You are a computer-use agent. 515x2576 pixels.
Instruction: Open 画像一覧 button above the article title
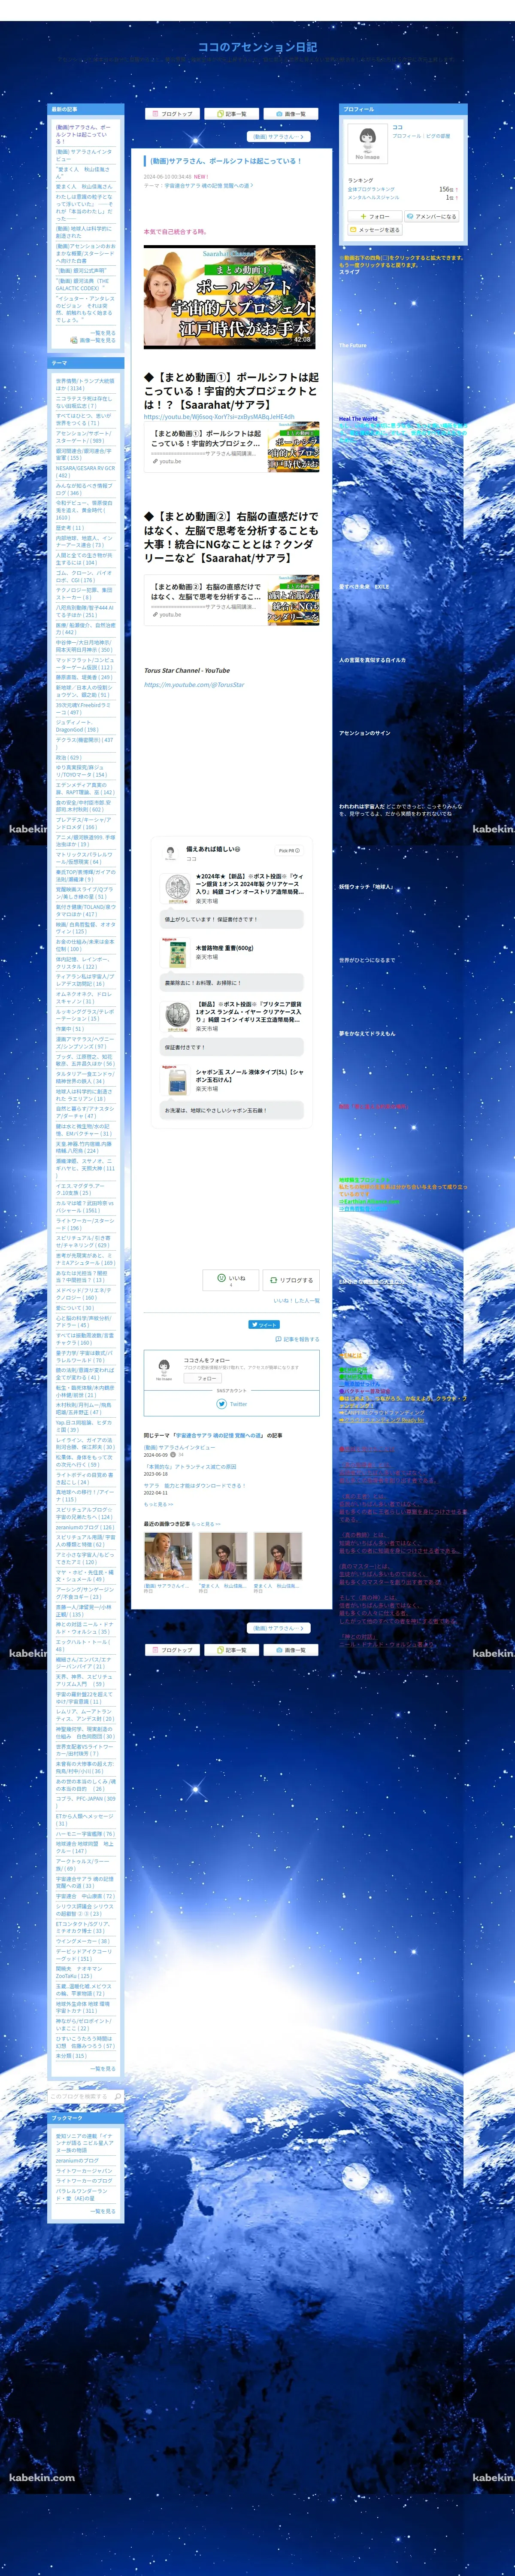(291, 114)
